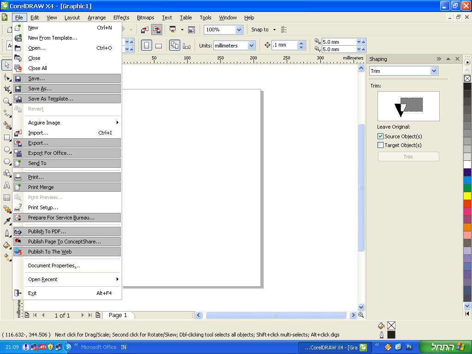Choose the Eyedropper tool
This screenshot has height=354, width=472.
coord(7,221)
